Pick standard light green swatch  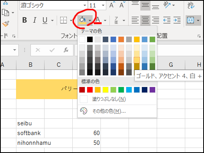pyautogui.click(x=113, y=90)
